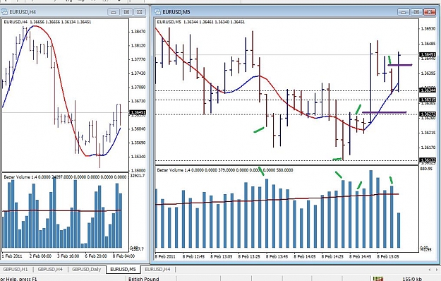Click the EURUSD,M5 window title text
Image resolution: width=441 pixels, height=281 pixels.
[176, 12]
